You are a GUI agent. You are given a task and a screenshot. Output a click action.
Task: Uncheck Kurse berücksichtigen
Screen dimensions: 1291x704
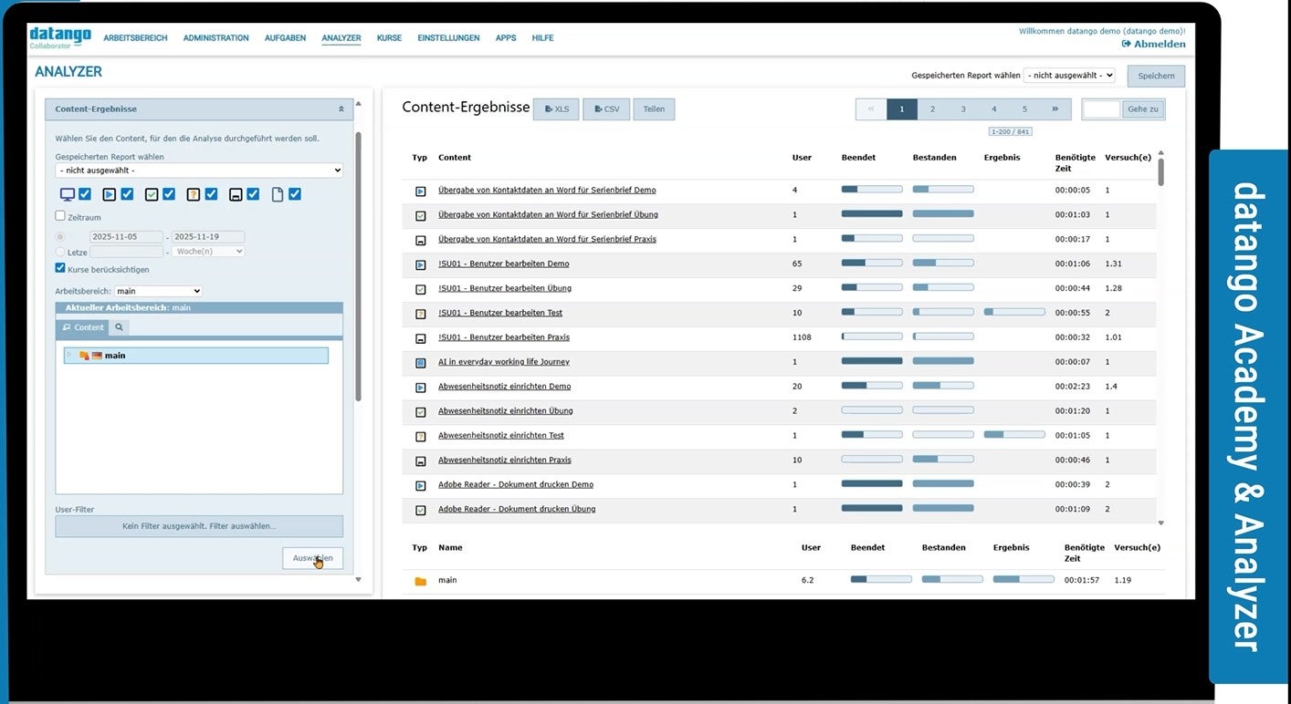(x=60, y=268)
